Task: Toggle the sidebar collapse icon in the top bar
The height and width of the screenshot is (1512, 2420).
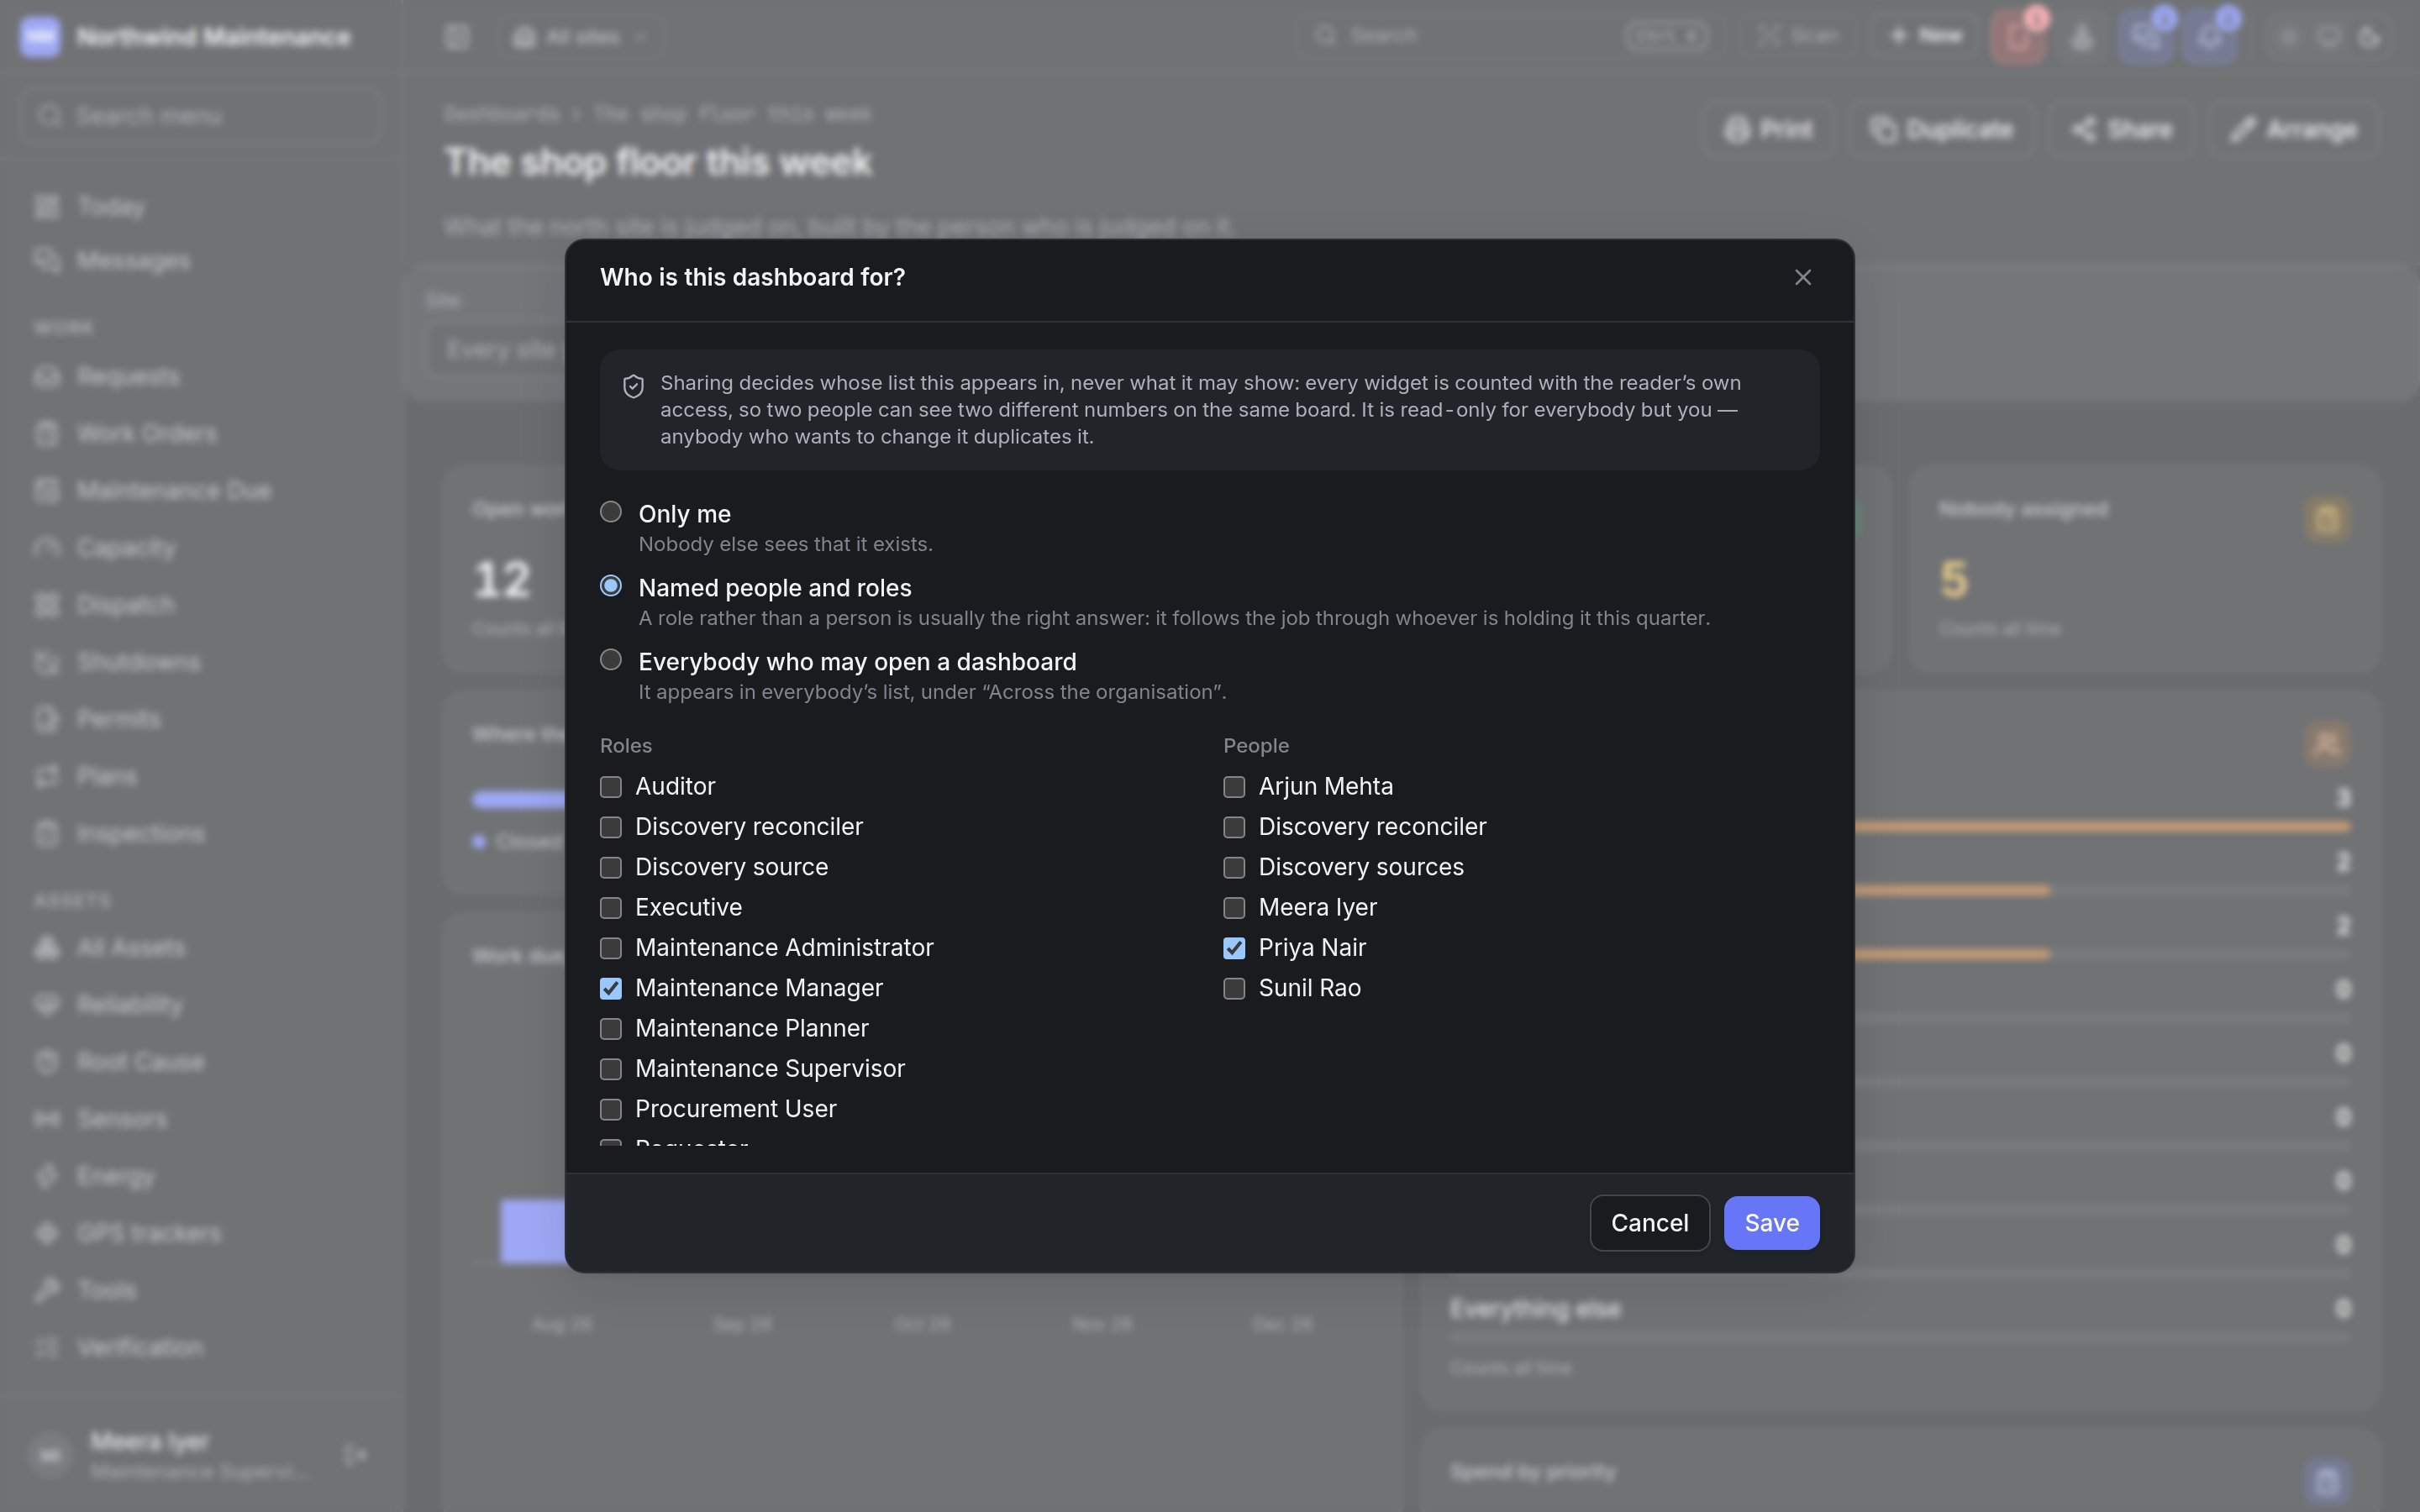Action: [x=457, y=37]
